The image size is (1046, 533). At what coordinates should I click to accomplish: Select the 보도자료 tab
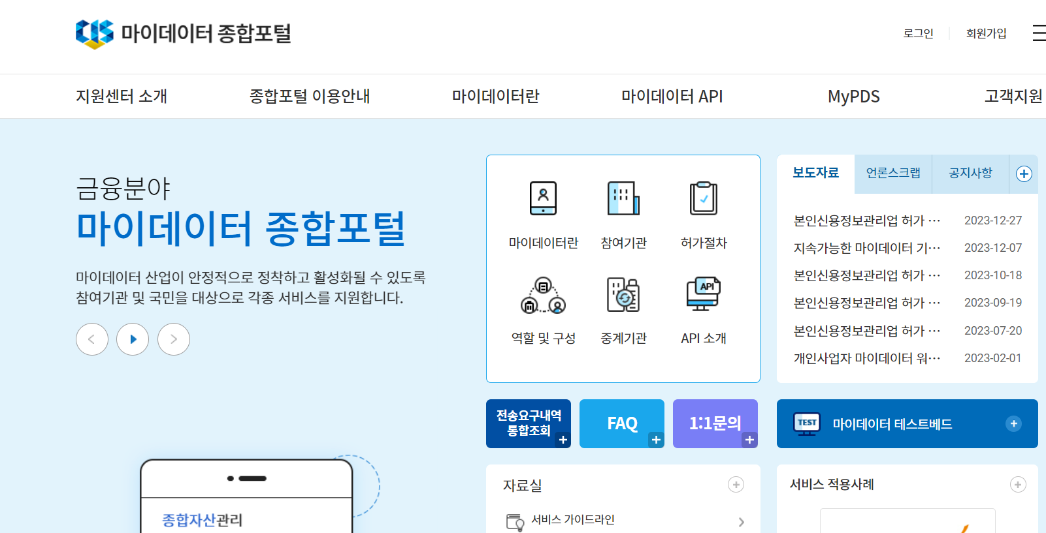pos(815,174)
